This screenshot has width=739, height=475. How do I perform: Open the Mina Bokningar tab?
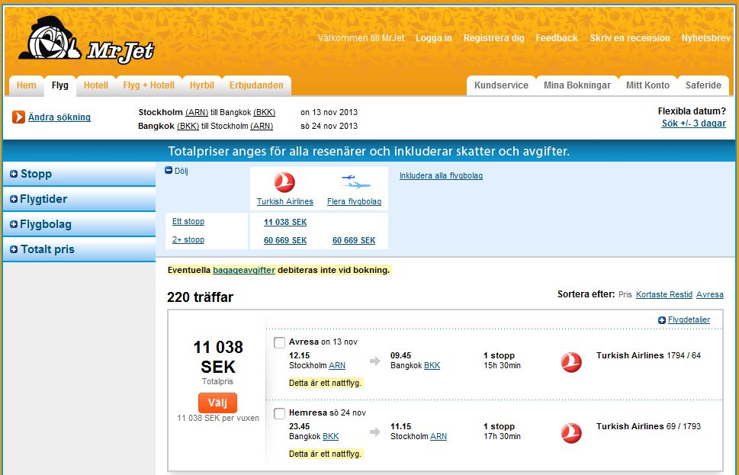pyautogui.click(x=577, y=85)
